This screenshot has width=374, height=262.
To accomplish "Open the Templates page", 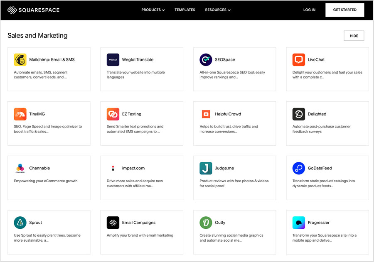I will point(185,10).
